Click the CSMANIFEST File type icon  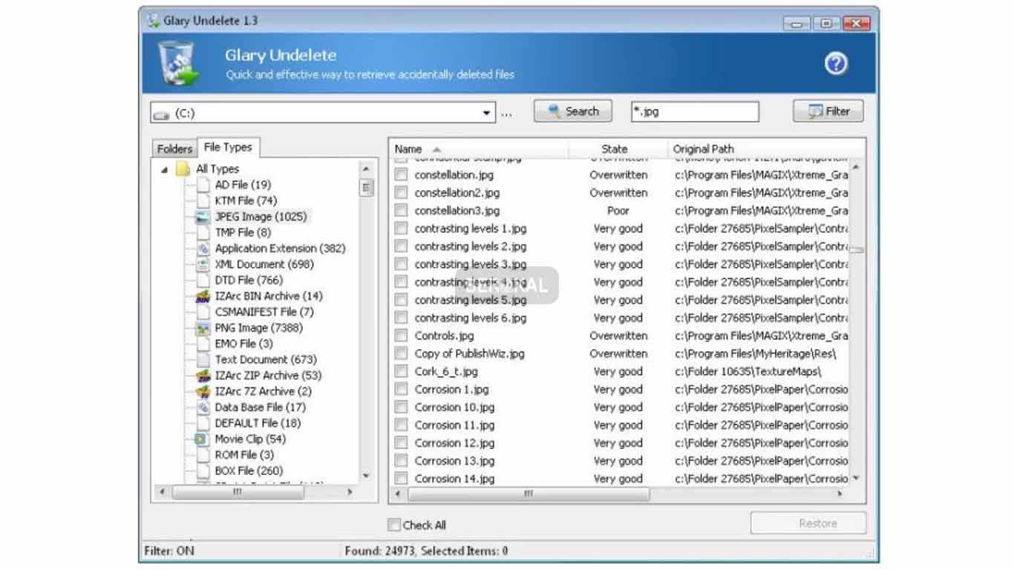[203, 312]
